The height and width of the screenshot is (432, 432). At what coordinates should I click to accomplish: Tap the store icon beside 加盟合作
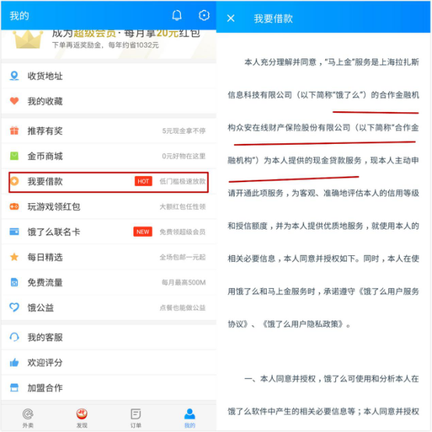pyautogui.click(x=14, y=388)
